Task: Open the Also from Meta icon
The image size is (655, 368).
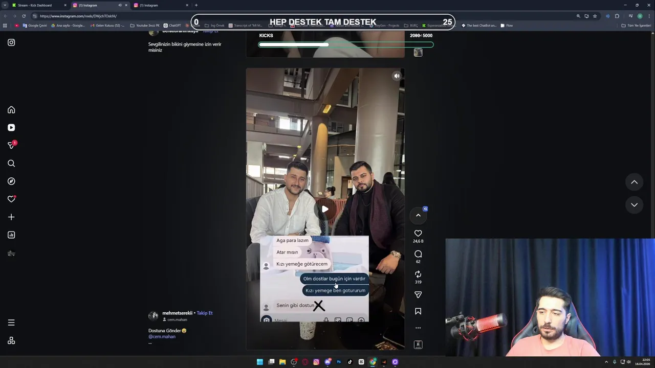Action: coord(11,341)
